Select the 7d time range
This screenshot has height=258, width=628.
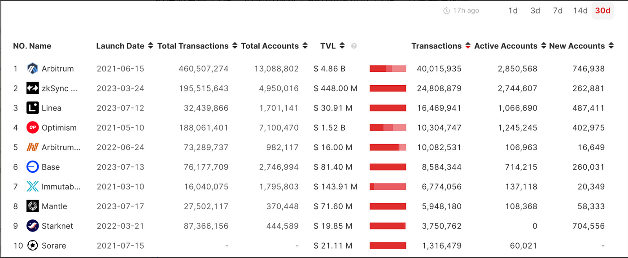click(x=558, y=11)
